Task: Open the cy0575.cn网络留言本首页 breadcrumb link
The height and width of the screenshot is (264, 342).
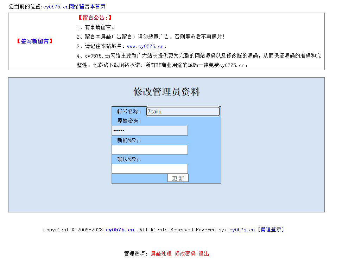Action: point(74,7)
